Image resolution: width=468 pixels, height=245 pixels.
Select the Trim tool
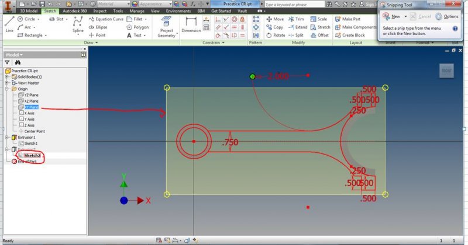(x=296, y=19)
